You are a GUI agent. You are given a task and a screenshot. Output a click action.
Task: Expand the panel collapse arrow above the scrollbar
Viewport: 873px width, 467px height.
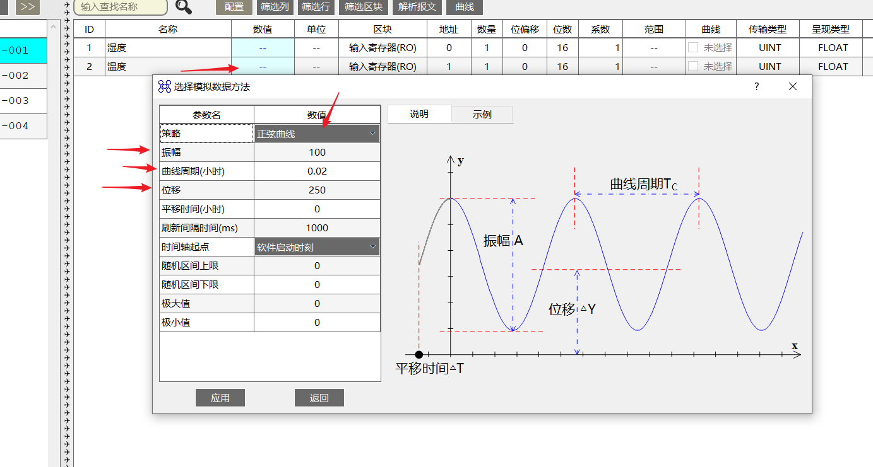54,26
